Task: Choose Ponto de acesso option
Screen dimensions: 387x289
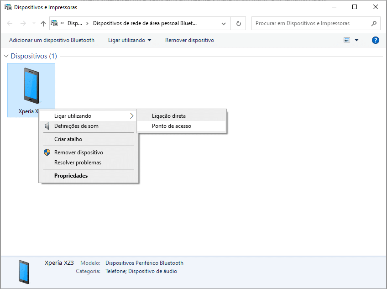Action: pyautogui.click(x=171, y=126)
